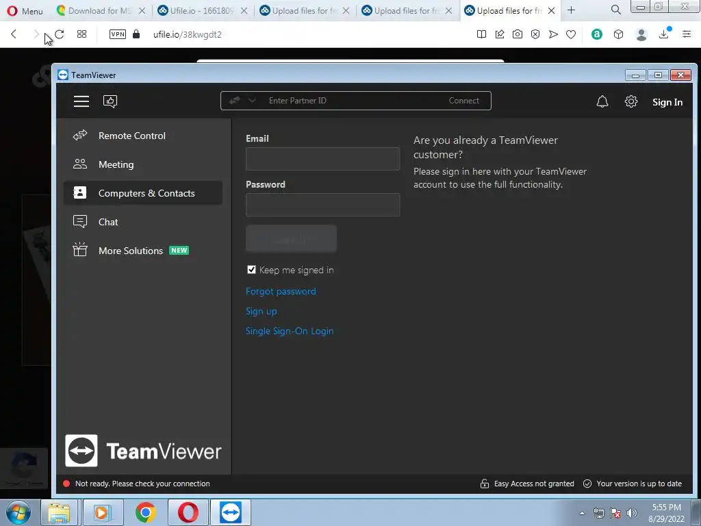Click the Forgot password link

281,291
